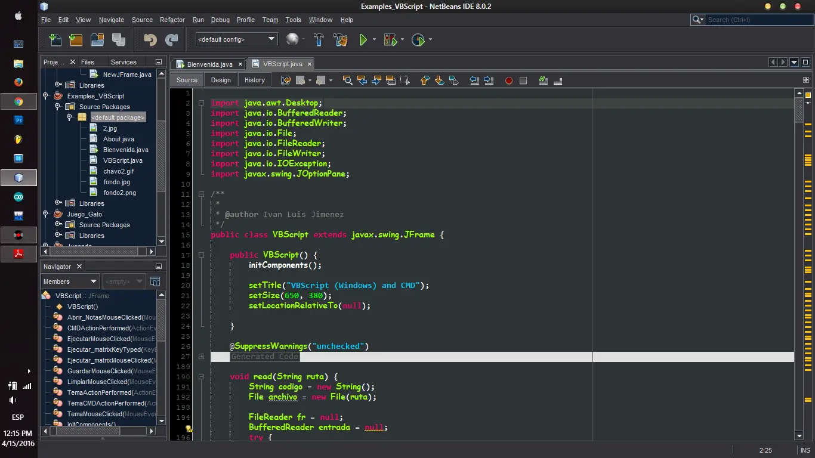Open the Run Project dropdown arrow
The width and height of the screenshot is (815, 458).
374,40
